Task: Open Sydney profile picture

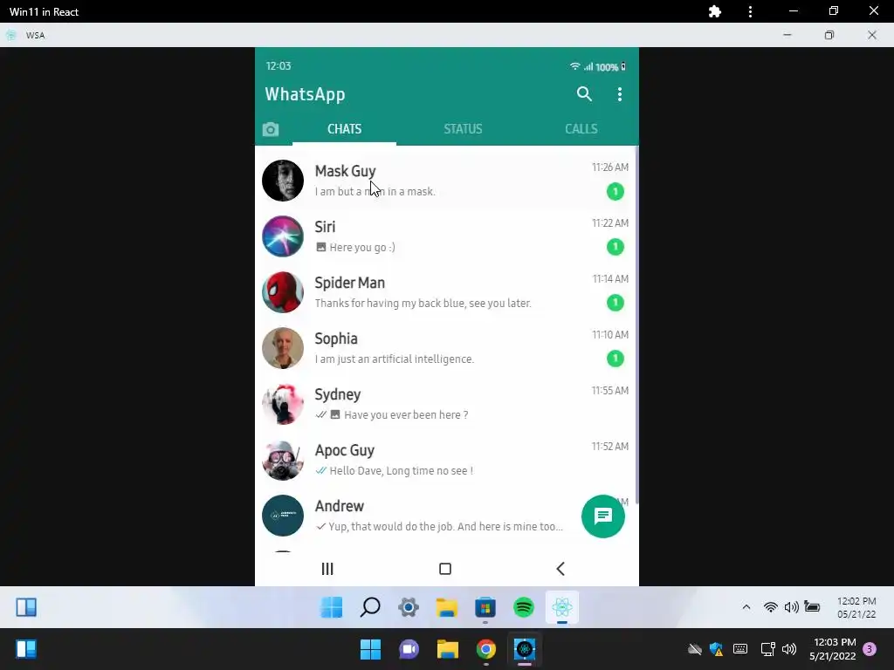Action: pos(283,404)
